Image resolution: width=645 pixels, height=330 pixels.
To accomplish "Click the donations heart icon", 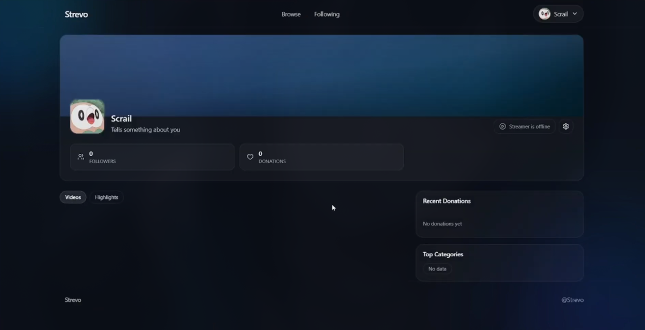I will coord(250,157).
